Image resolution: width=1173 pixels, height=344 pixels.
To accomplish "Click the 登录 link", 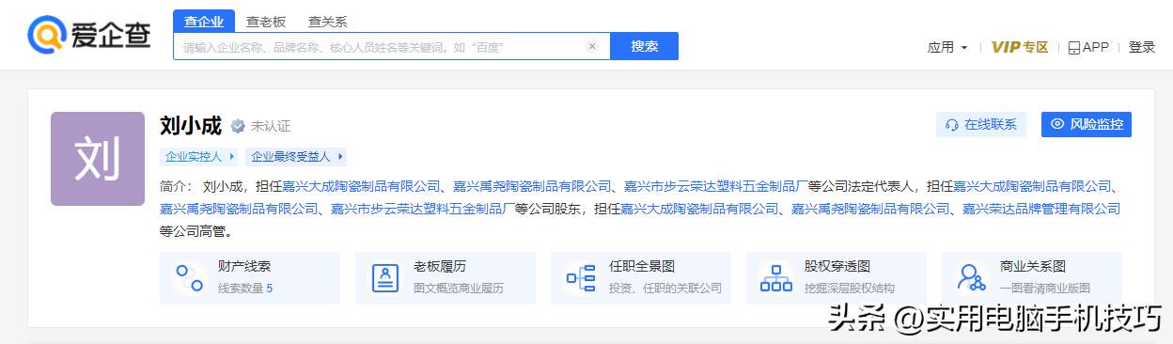I will click(x=1142, y=47).
